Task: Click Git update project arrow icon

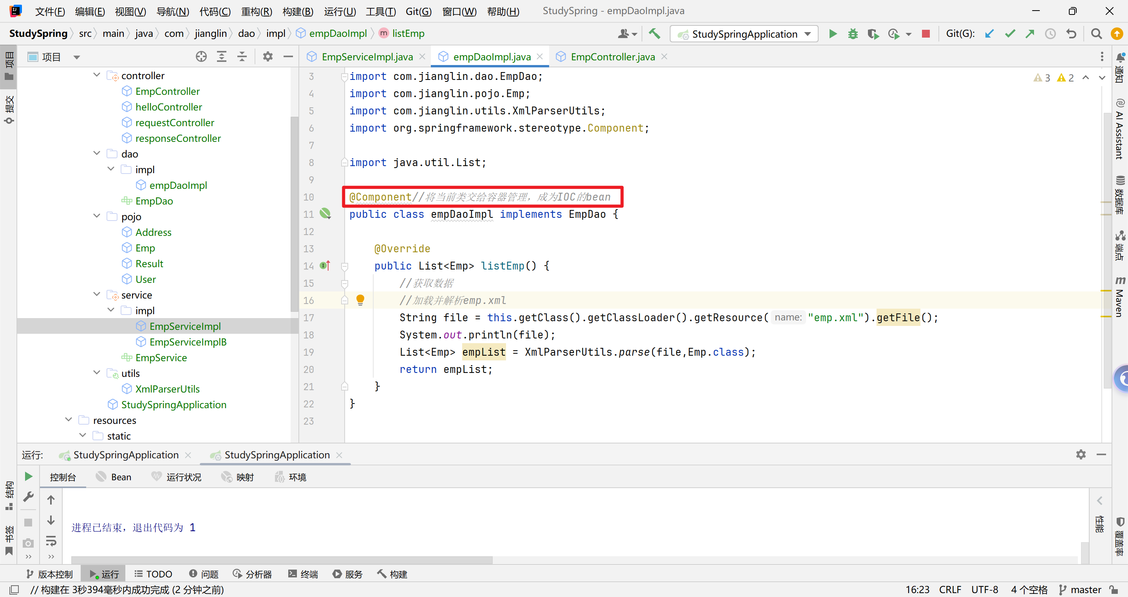Action: click(x=989, y=34)
